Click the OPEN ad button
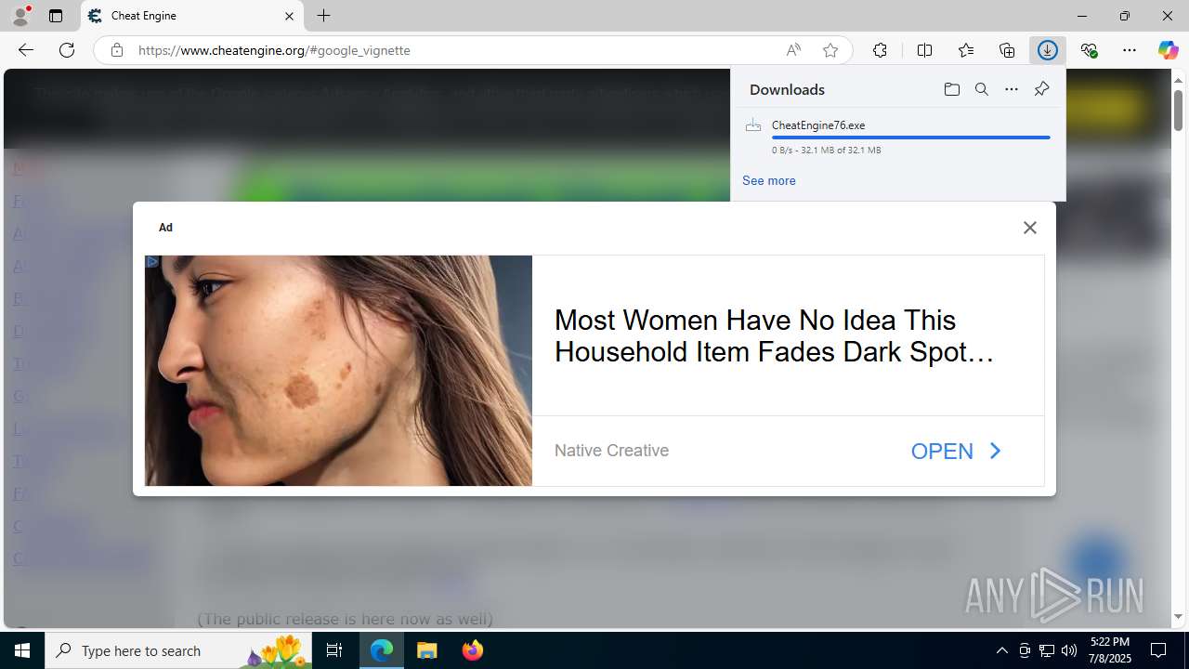This screenshot has width=1189, height=669. 957,451
